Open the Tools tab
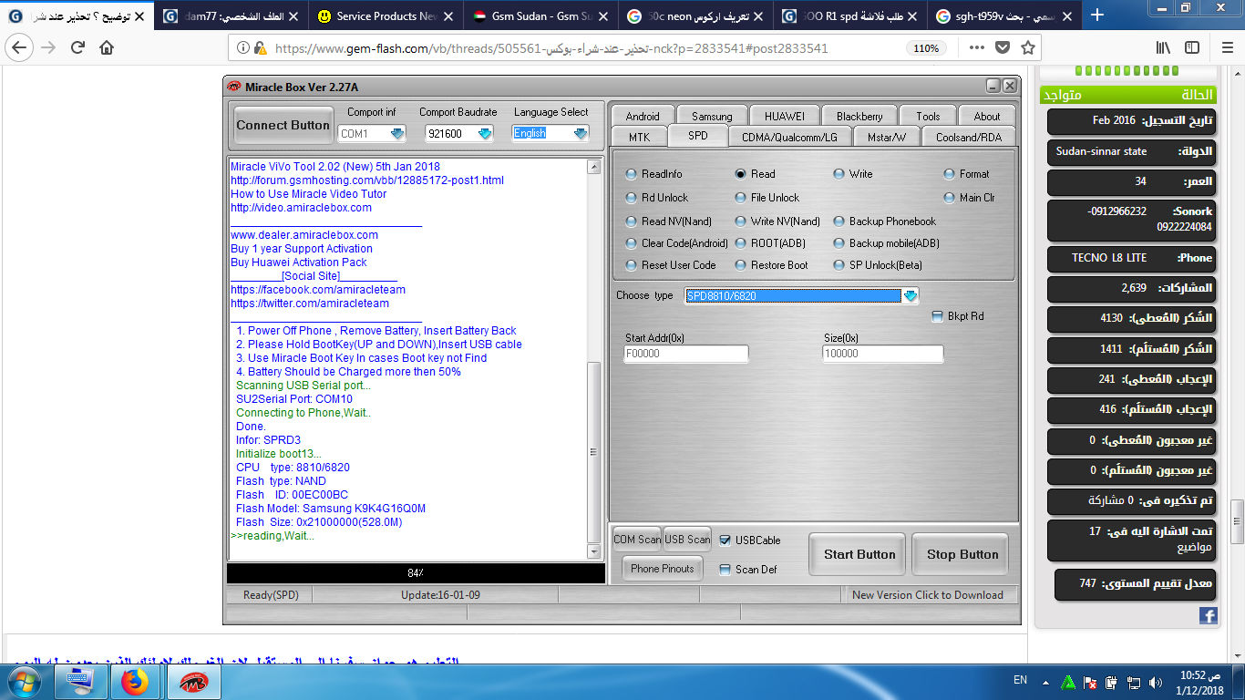 pyautogui.click(x=928, y=116)
